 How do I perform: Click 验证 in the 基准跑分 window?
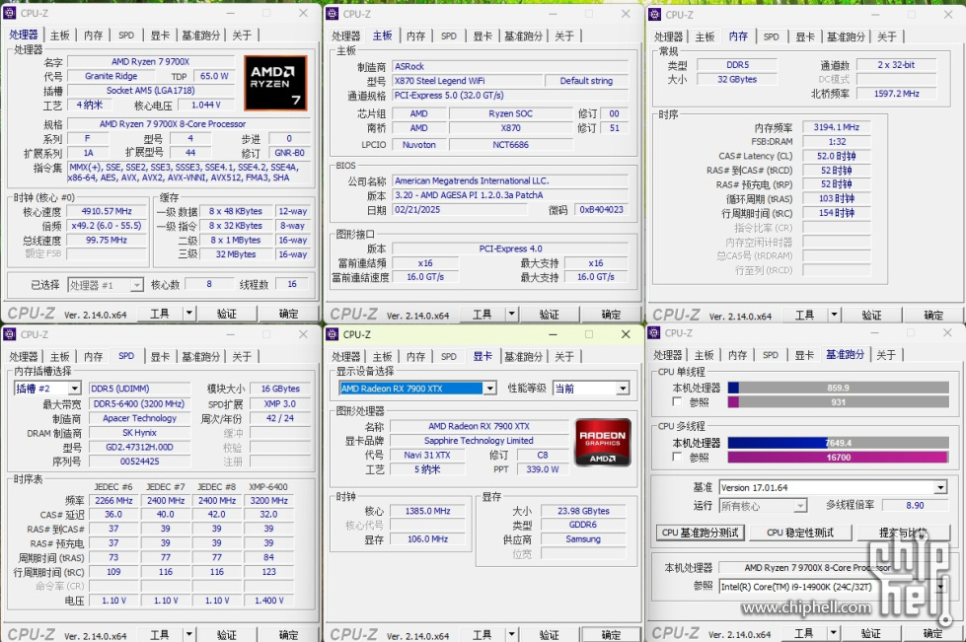point(870,633)
